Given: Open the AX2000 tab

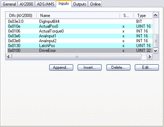Looking at the screenshot, I should coord(26,4).
